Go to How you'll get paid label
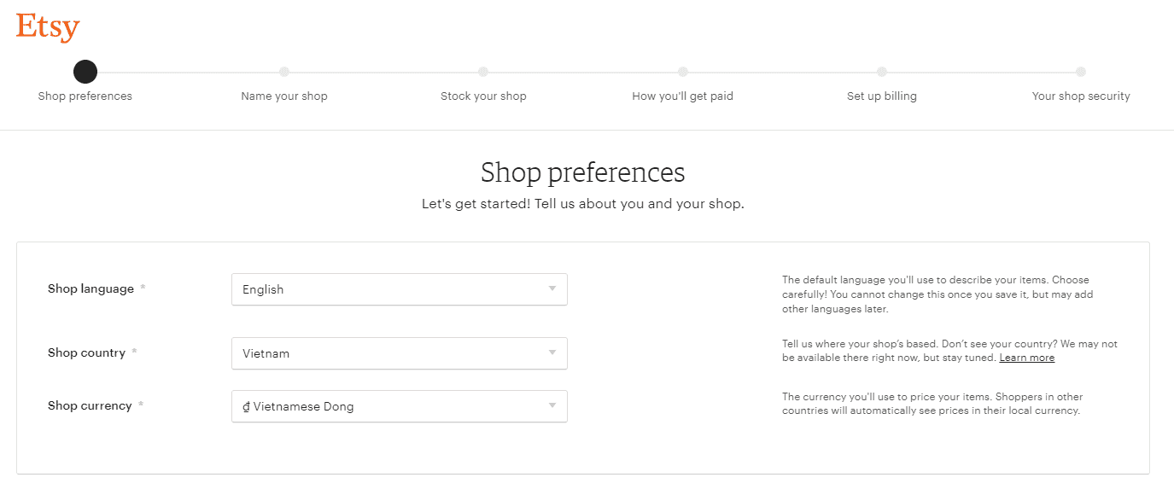 tap(683, 96)
